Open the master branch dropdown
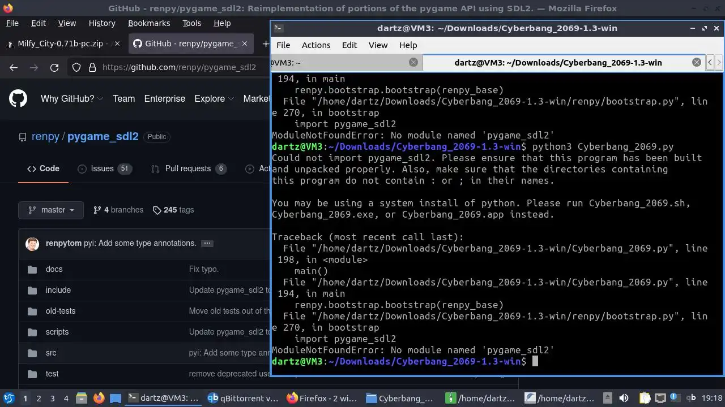The width and height of the screenshot is (725, 407). pos(51,210)
